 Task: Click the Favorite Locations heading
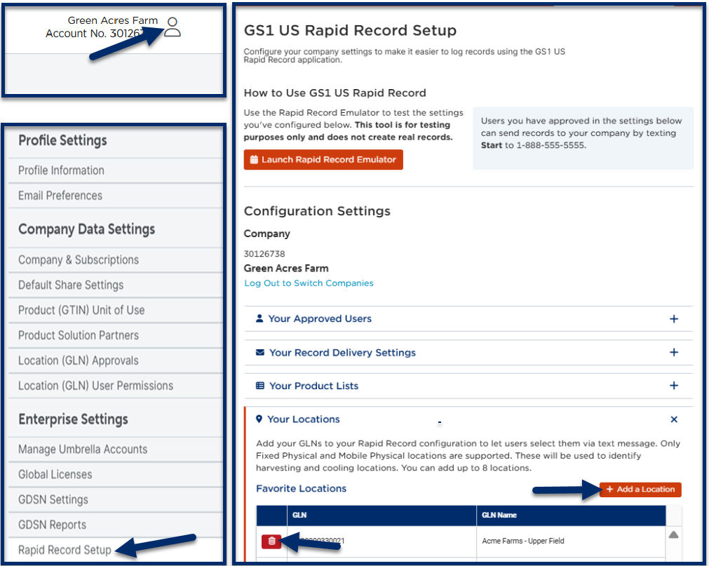point(301,489)
